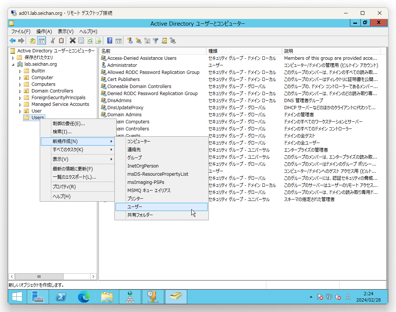Click the Delete (X) toolbar icon
396x312 pixels.
[72, 41]
